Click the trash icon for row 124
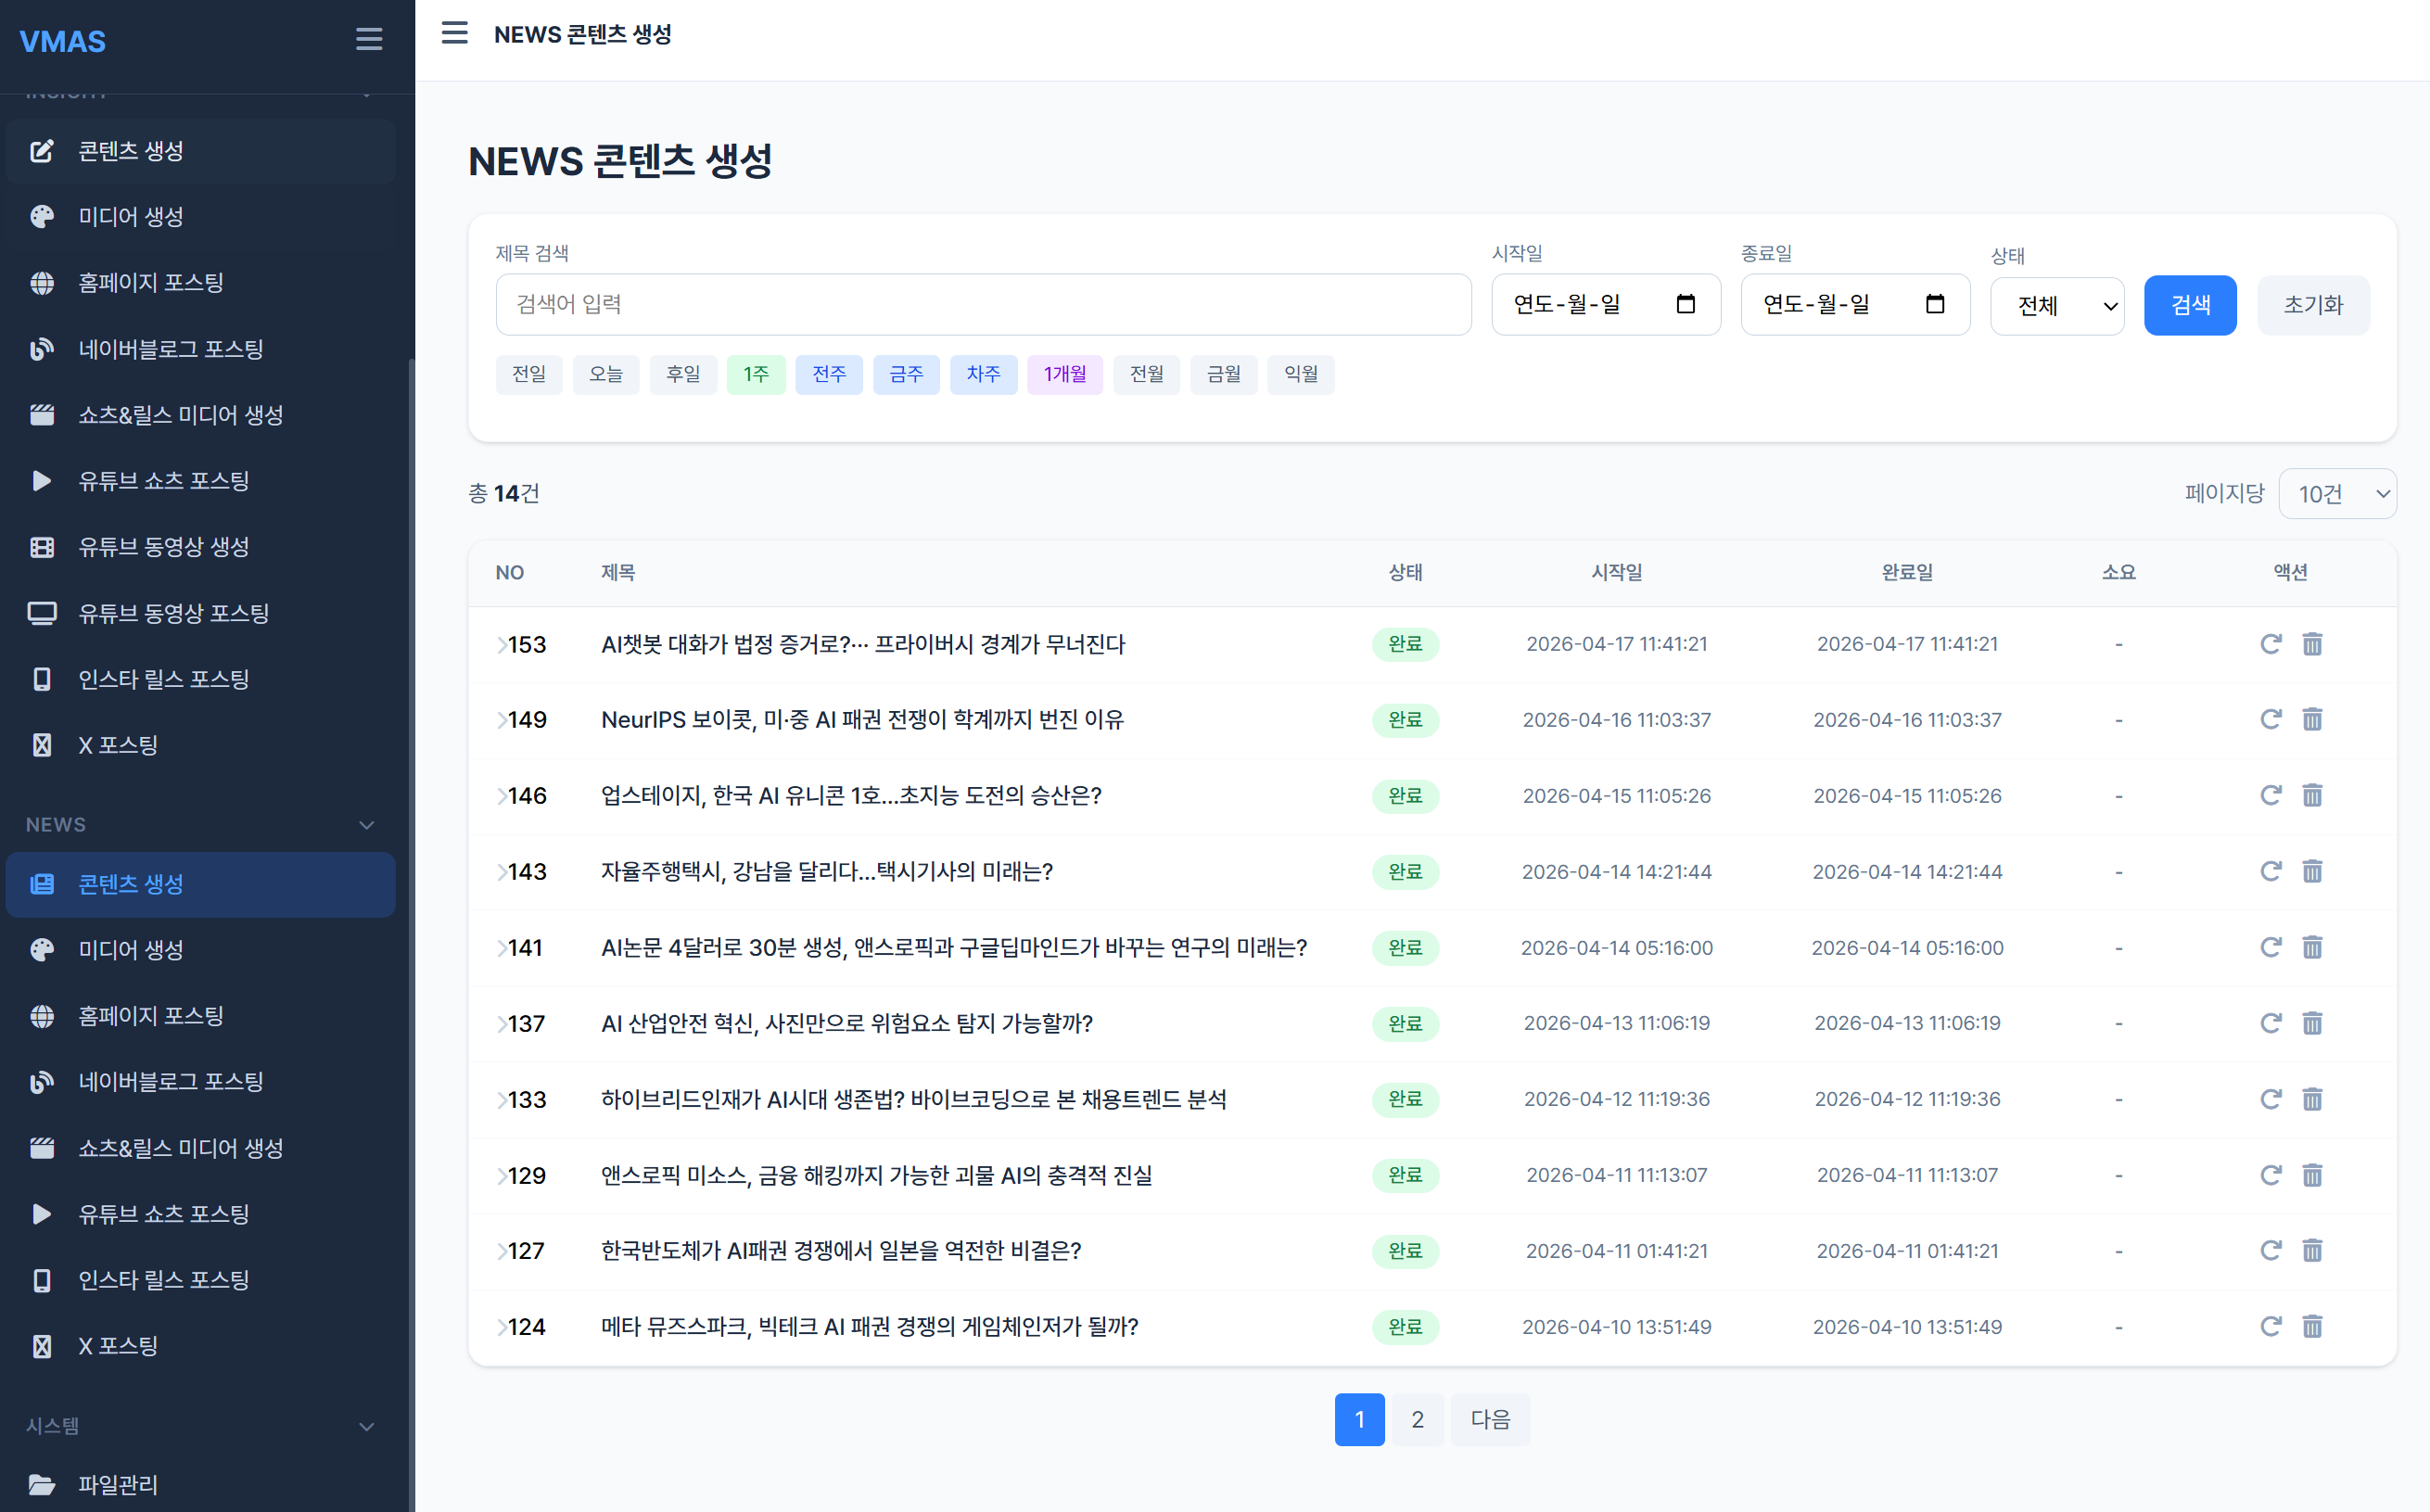 2312,1327
